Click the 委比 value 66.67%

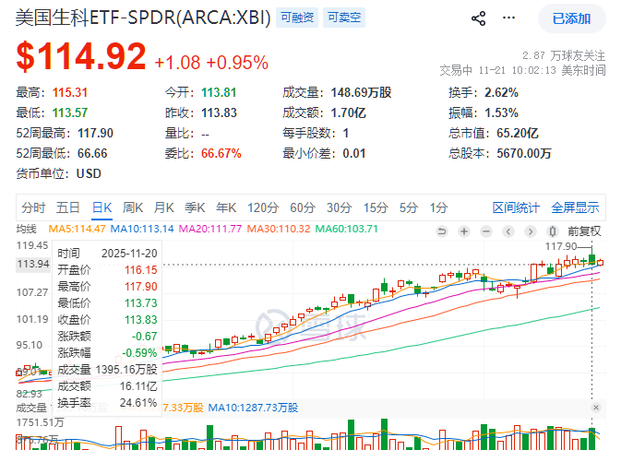(x=221, y=153)
